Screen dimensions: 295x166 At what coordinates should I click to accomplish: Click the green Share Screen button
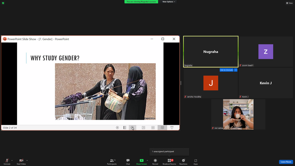[x=142, y=161]
